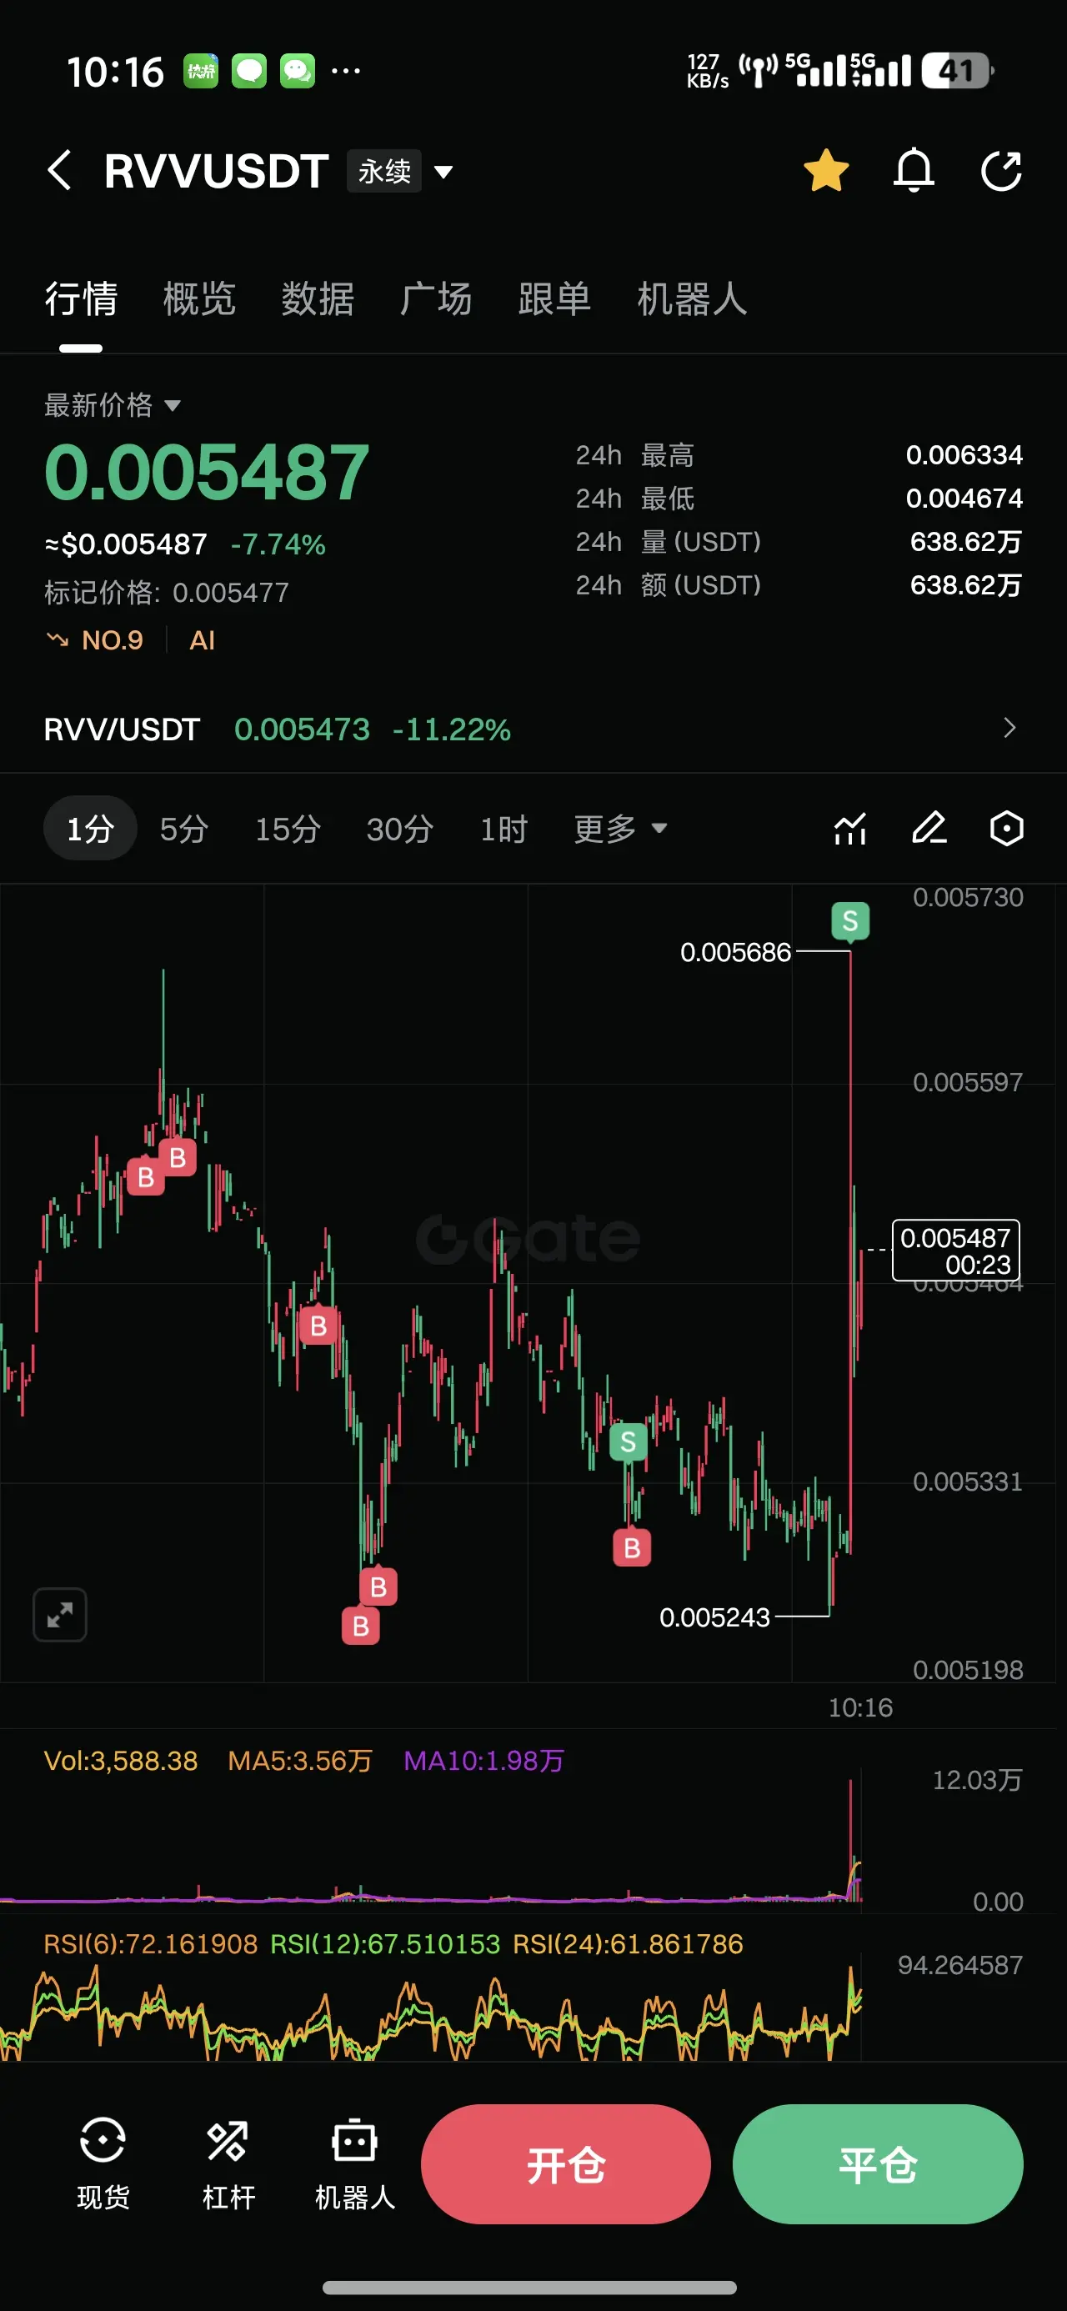The height and width of the screenshot is (2311, 1067).
Task: Expand the 永续 contract type dropdown
Action: tap(401, 170)
